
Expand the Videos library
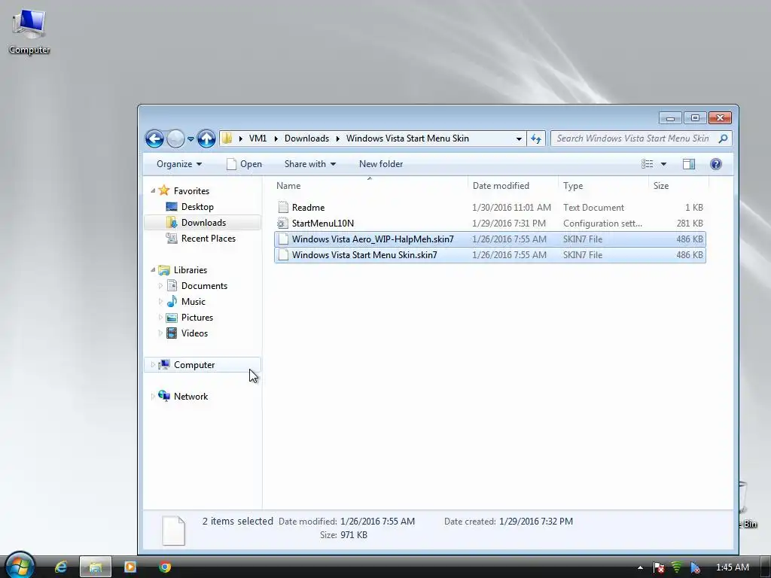pyautogui.click(x=160, y=333)
